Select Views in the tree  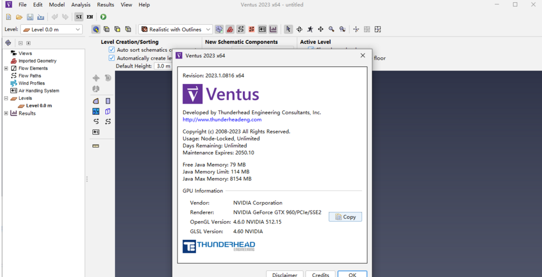coord(25,53)
